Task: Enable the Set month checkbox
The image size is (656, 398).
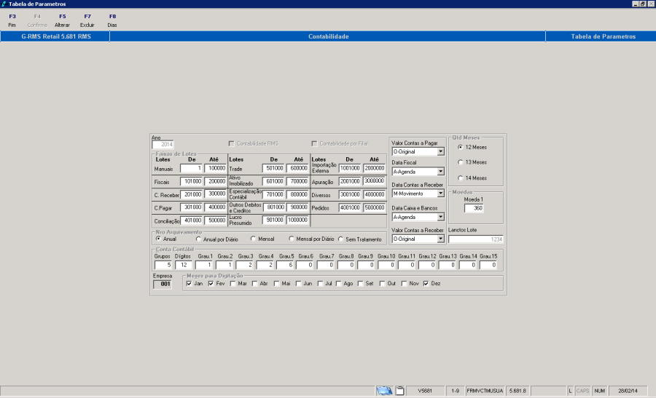Action: 360,283
